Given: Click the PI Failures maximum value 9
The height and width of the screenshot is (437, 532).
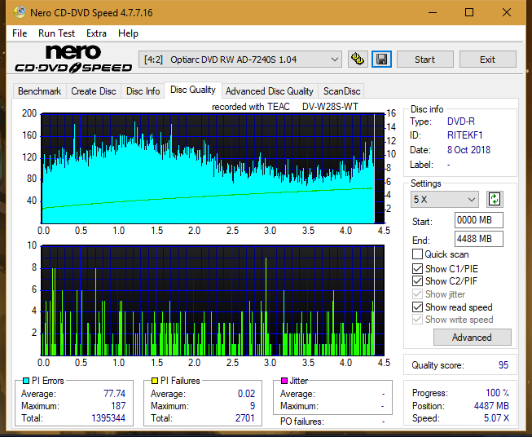Looking at the screenshot, I should tap(253, 406).
